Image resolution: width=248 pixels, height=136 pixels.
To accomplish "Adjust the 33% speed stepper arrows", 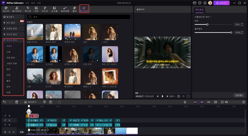I will point(242,24).
